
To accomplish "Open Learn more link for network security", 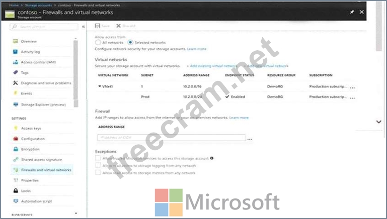I will click(x=196, y=49).
